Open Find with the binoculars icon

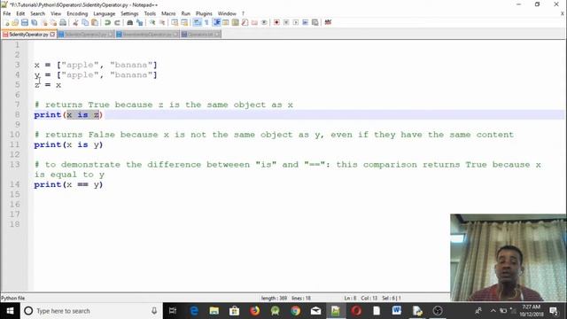(130, 23)
